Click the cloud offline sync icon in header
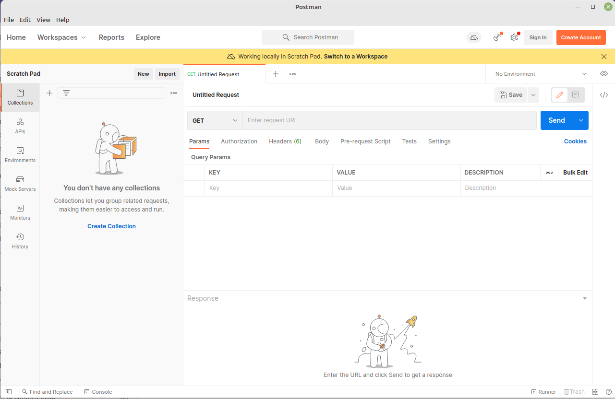Viewport: 615px width, 399px height. [x=474, y=37]
